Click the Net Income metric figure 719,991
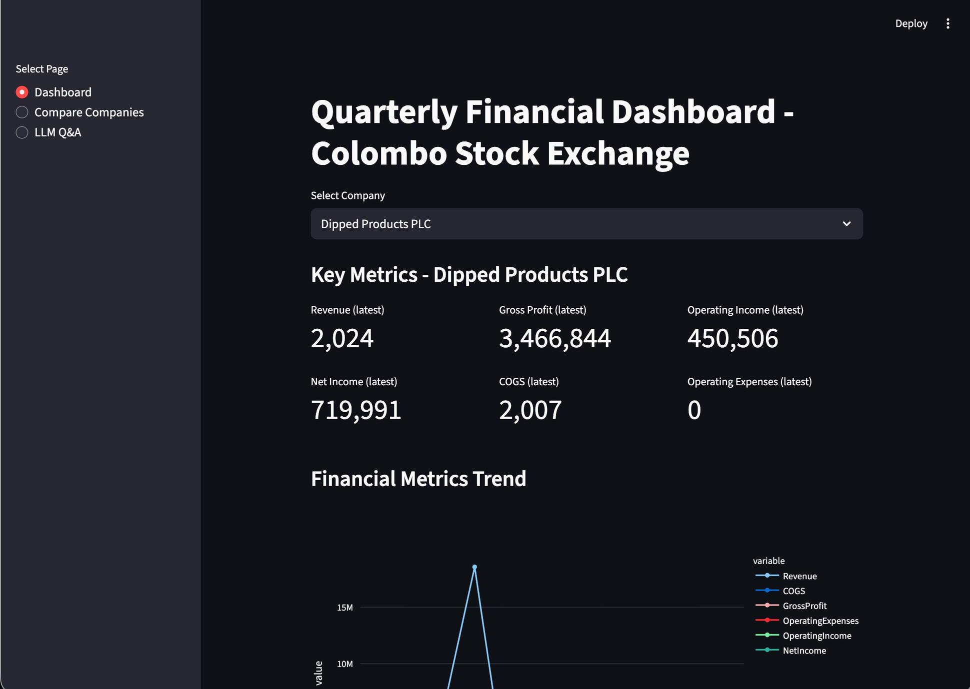The image size is (970, 689). 355,409
